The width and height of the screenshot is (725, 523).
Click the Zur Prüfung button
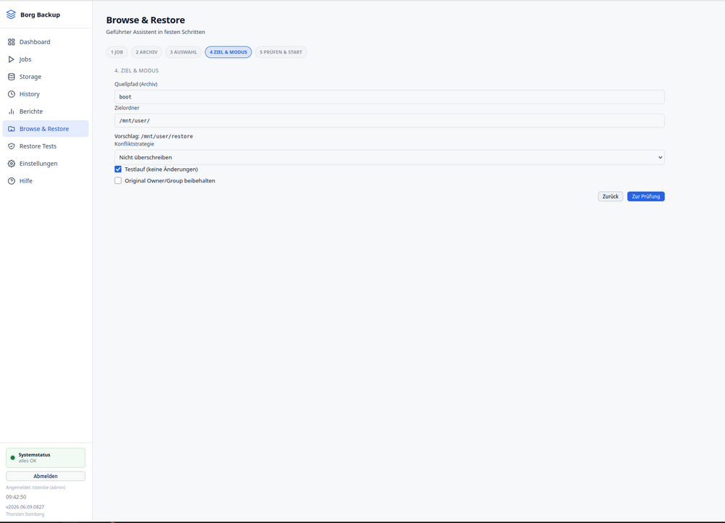click(646, 196)
